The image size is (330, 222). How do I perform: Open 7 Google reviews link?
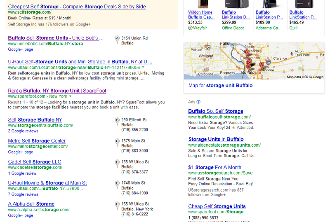click(x=23, y=194)
